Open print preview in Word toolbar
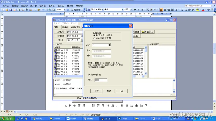 (x=22, y=10)
